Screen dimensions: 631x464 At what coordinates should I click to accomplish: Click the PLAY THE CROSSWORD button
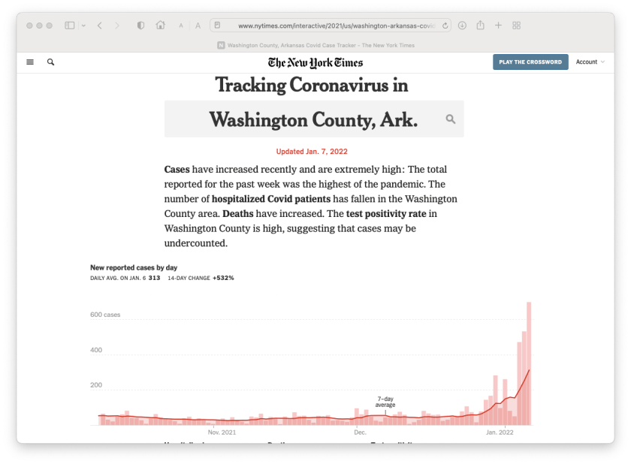click(530, 62)
